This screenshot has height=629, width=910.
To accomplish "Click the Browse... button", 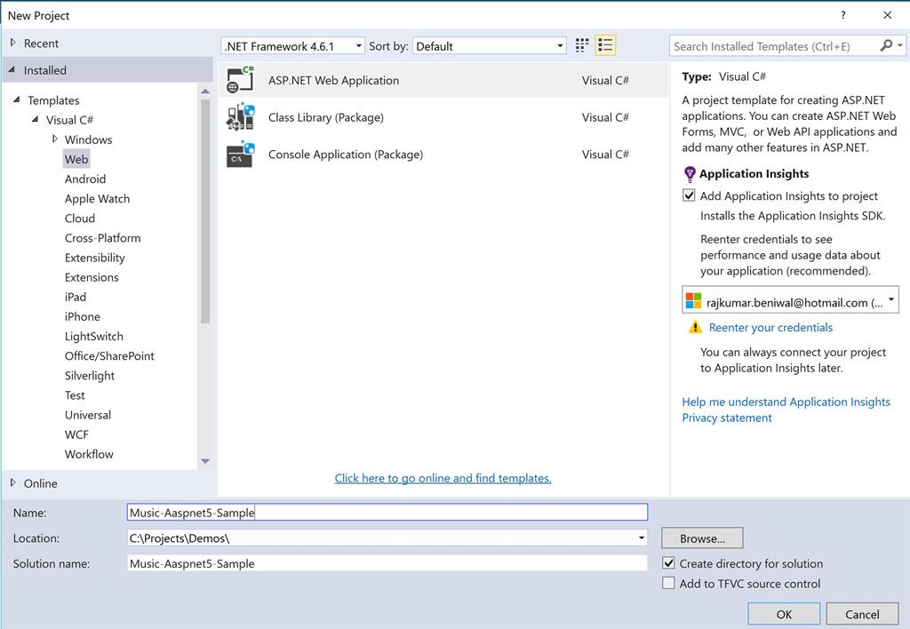I will (702, 537).
